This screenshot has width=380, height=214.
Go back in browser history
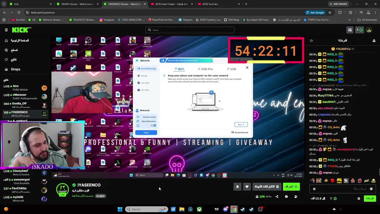[4, 12]
